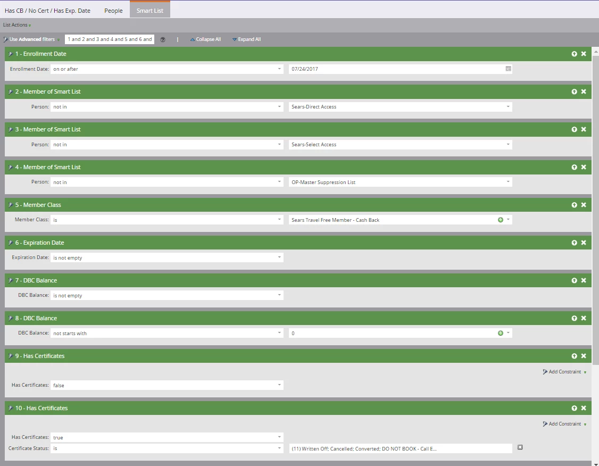This screenshot has height=466, width=599.
Task: Open Use Advanced filters menu
Action: (x=32, y=39)
